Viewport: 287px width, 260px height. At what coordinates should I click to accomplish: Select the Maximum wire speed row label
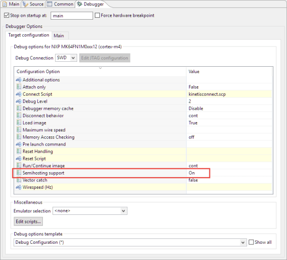point(44,130)
